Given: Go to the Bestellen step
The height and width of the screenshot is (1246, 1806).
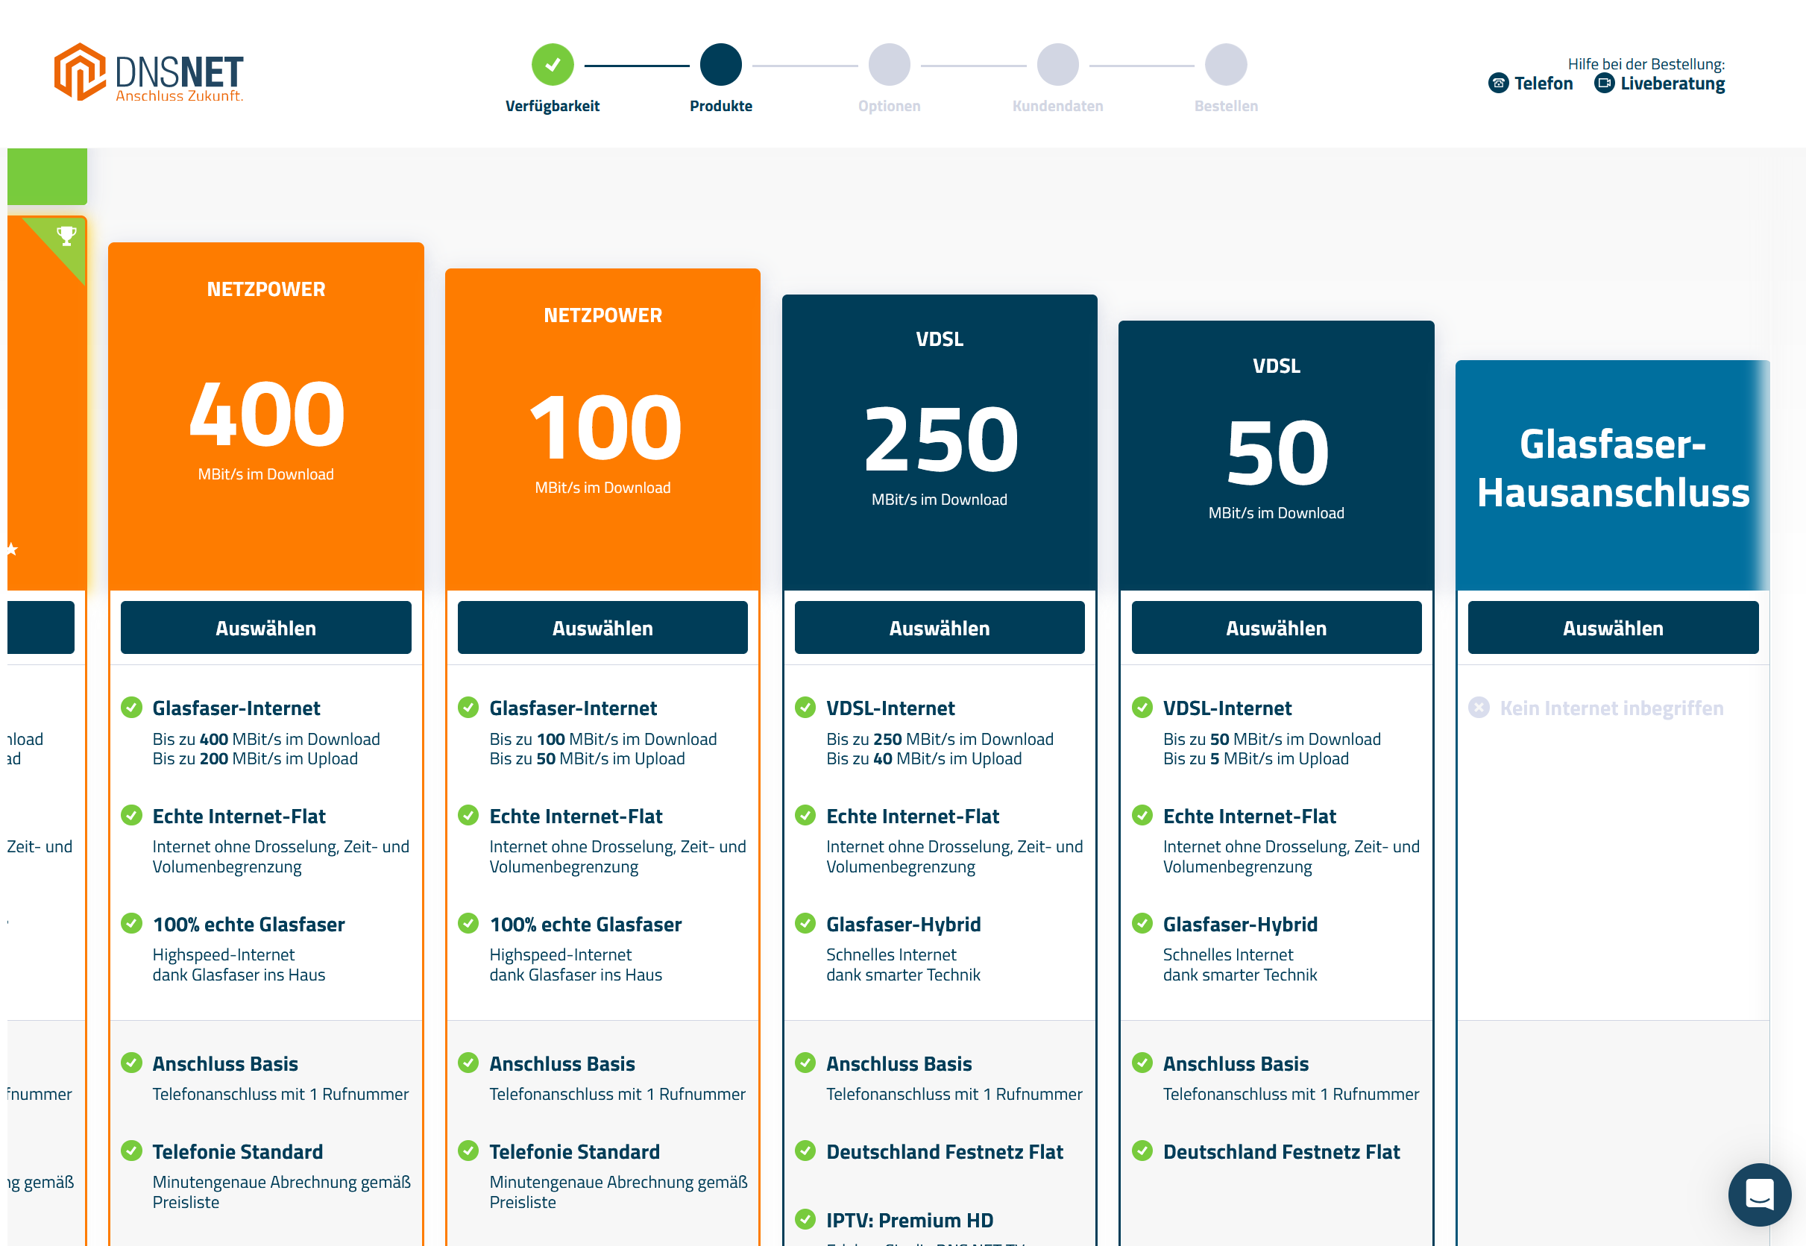Looking at the screenshot, I should coord(1226,64).
